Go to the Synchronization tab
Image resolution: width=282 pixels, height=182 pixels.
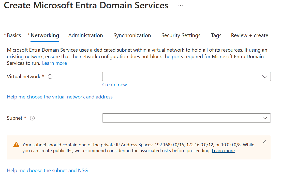132,35
